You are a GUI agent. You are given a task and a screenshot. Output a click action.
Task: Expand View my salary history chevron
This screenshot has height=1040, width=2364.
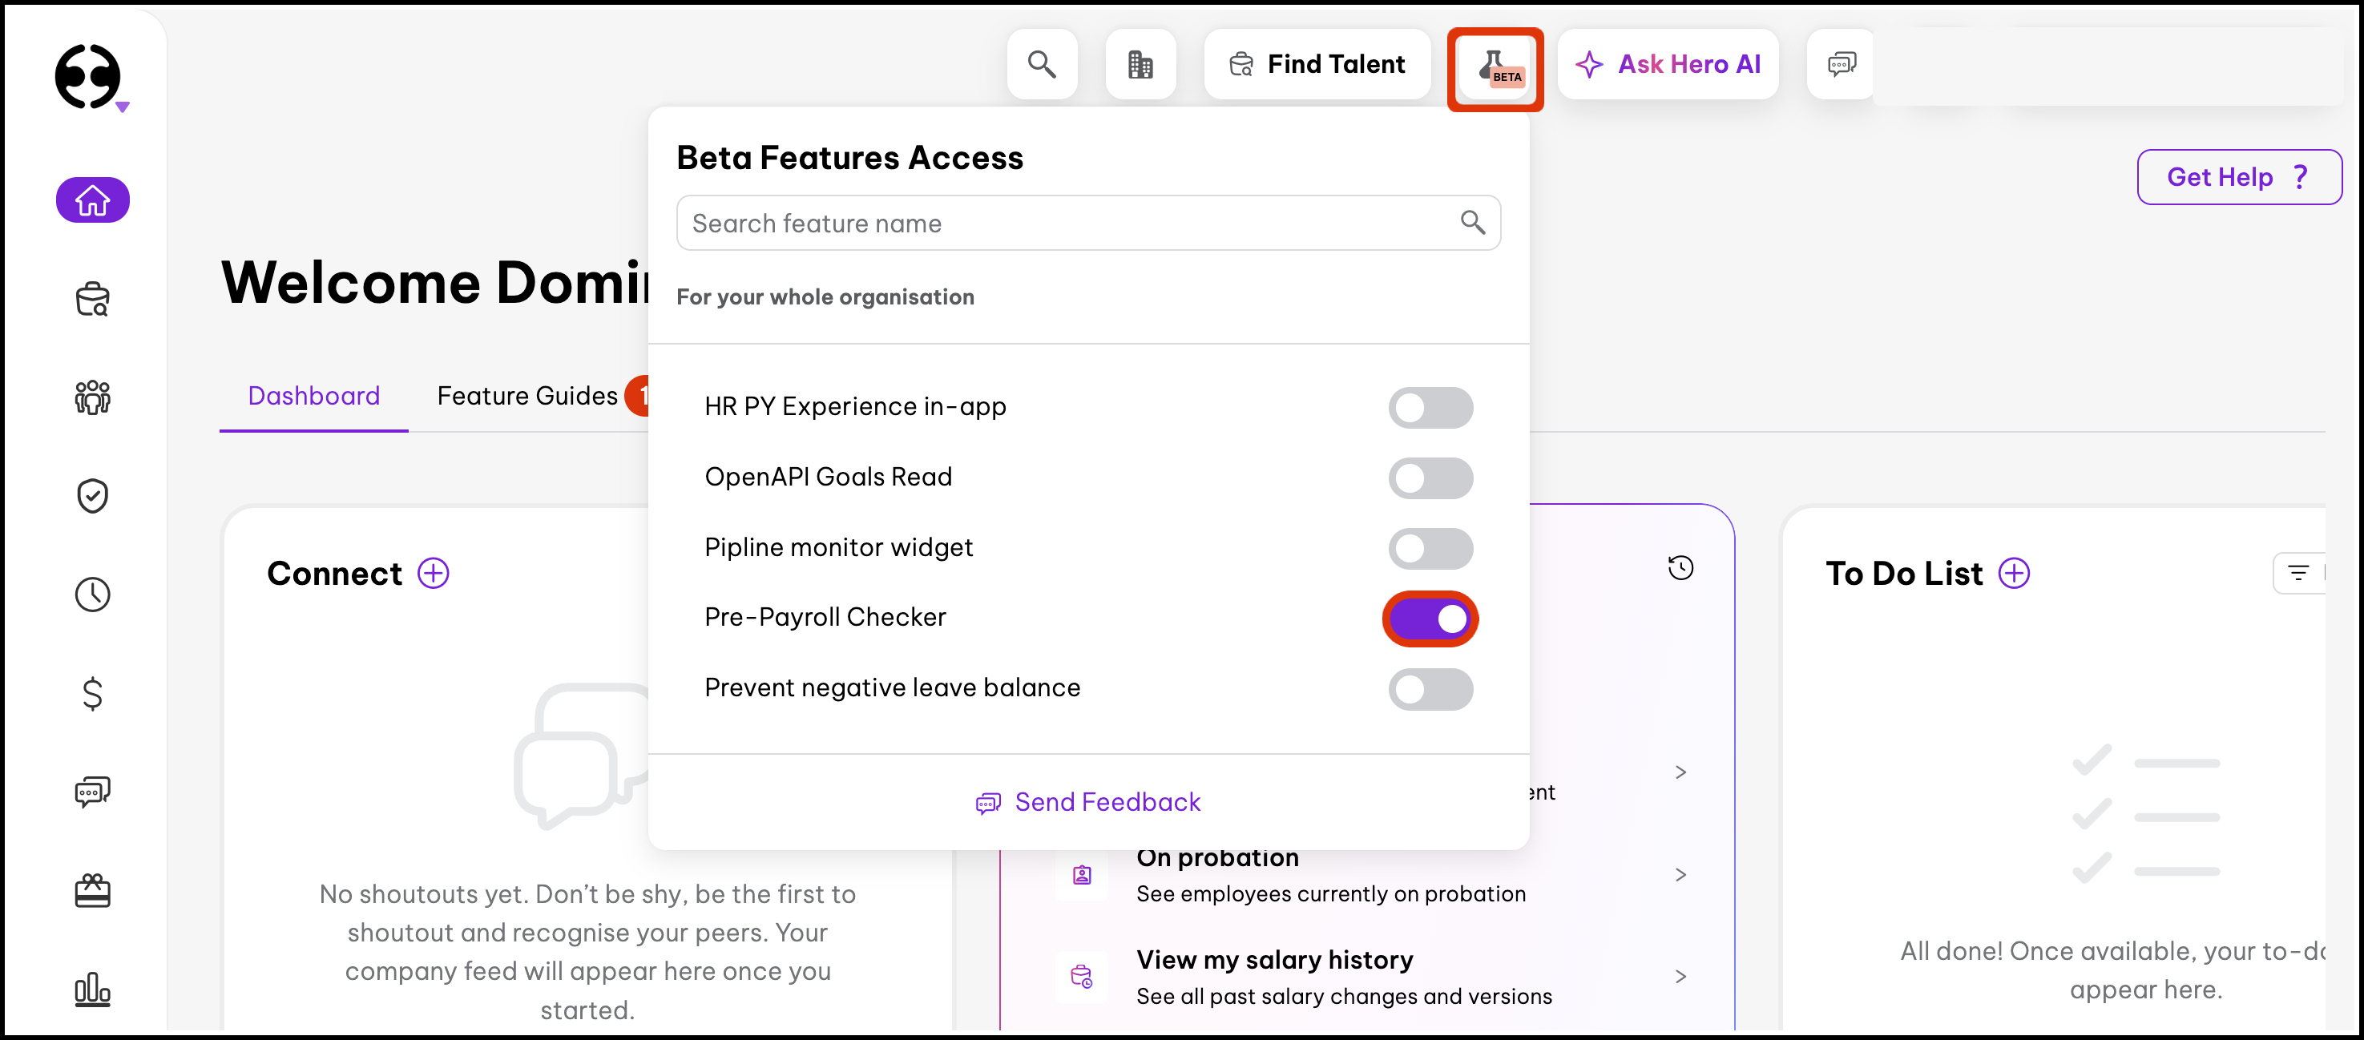tap(1680, 977)
